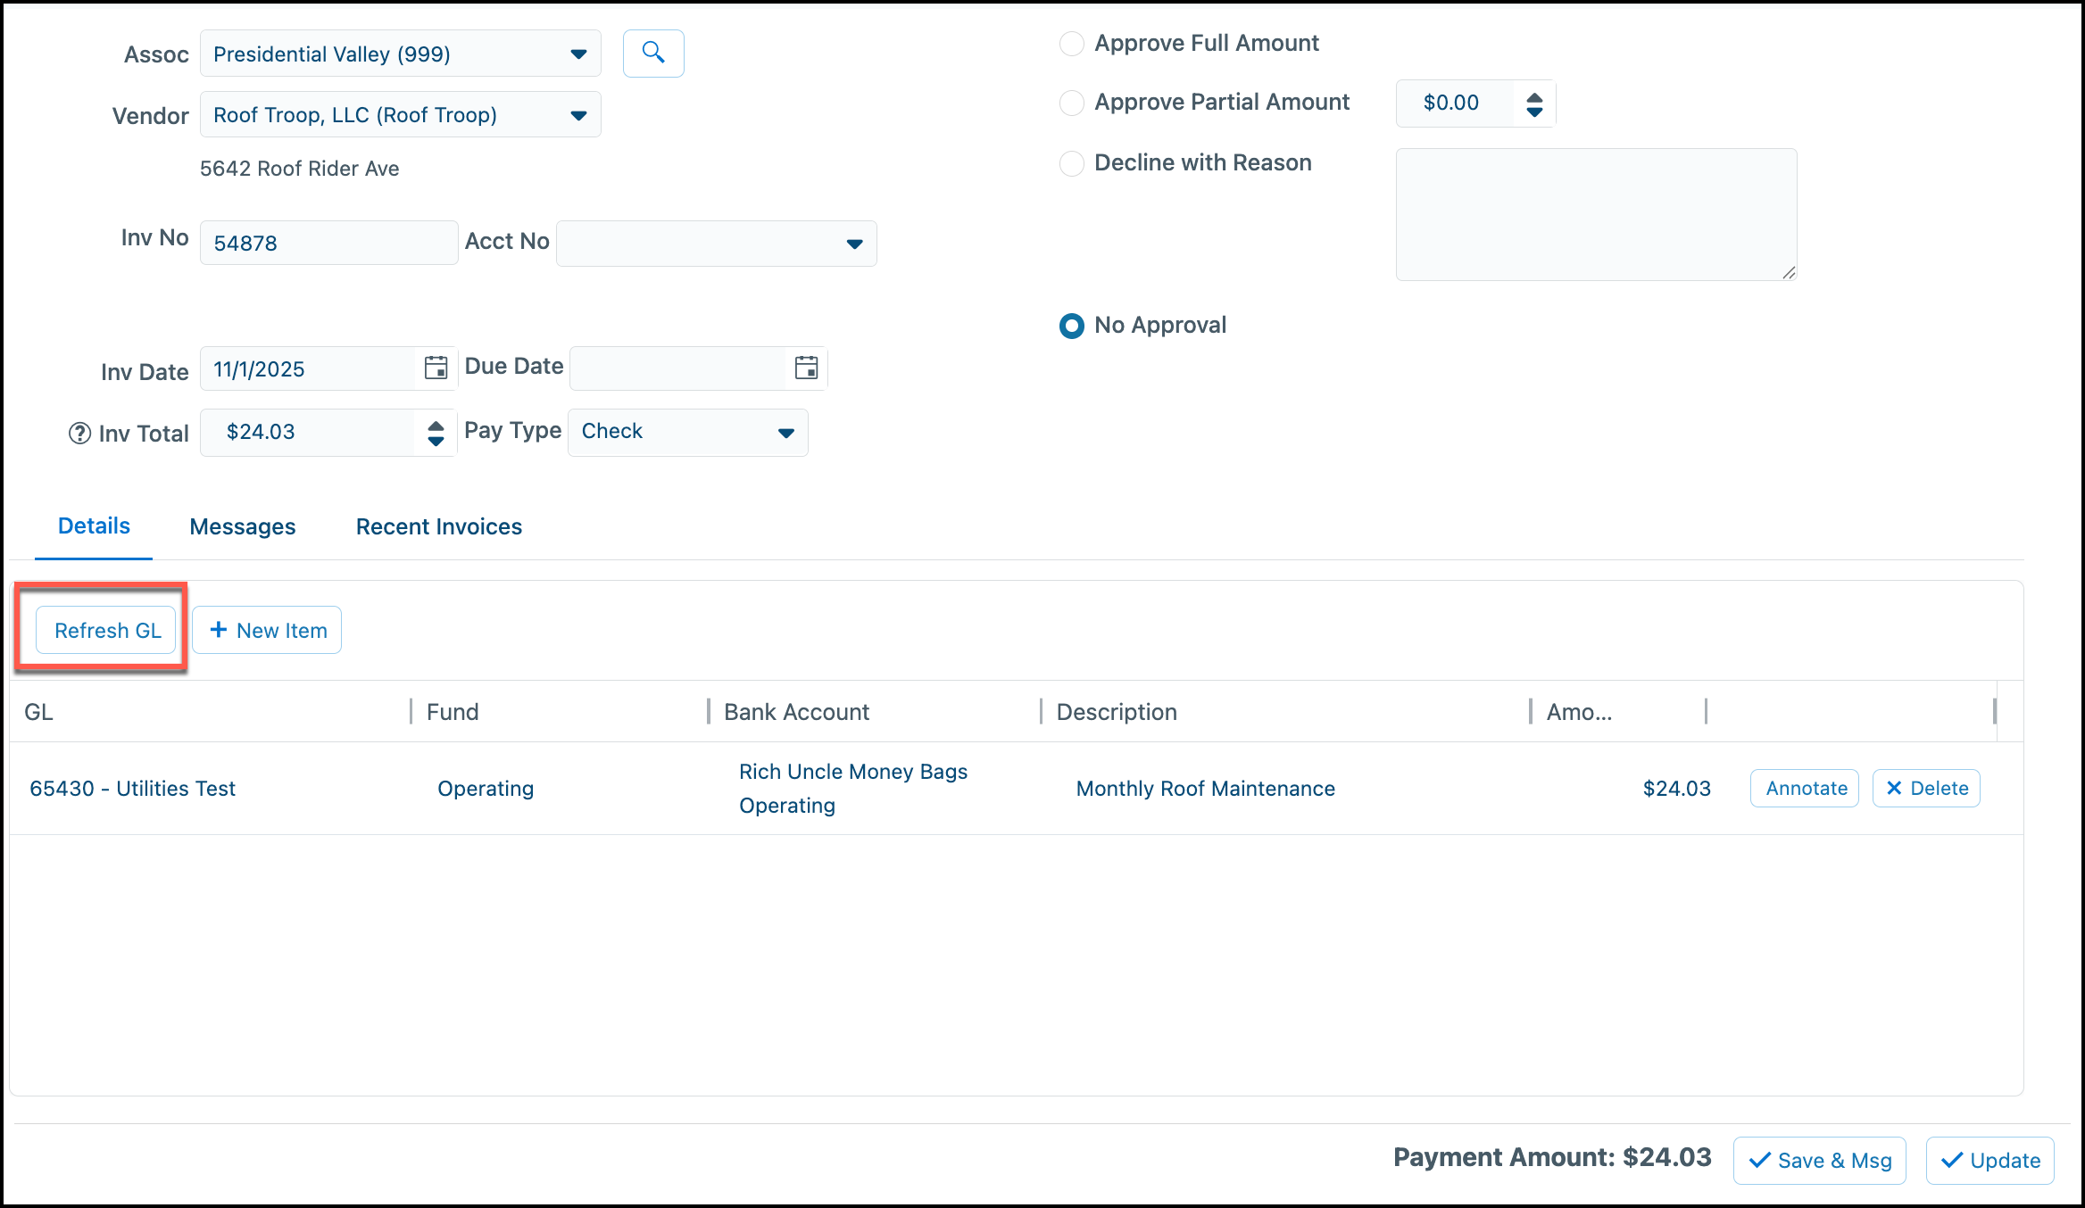Open the Acct No dropdown
This screenshot has height=1208, width=2085.
tap(854, 244)
